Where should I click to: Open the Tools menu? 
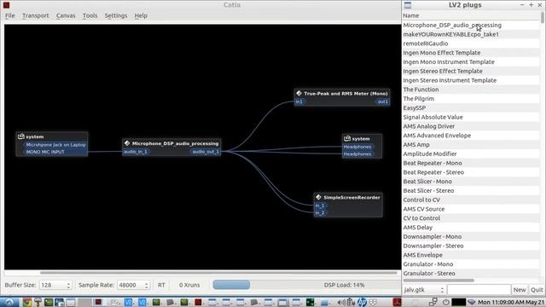click(x=90, y=15)
